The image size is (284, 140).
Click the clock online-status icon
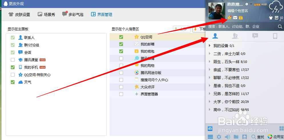click(247, 4)
